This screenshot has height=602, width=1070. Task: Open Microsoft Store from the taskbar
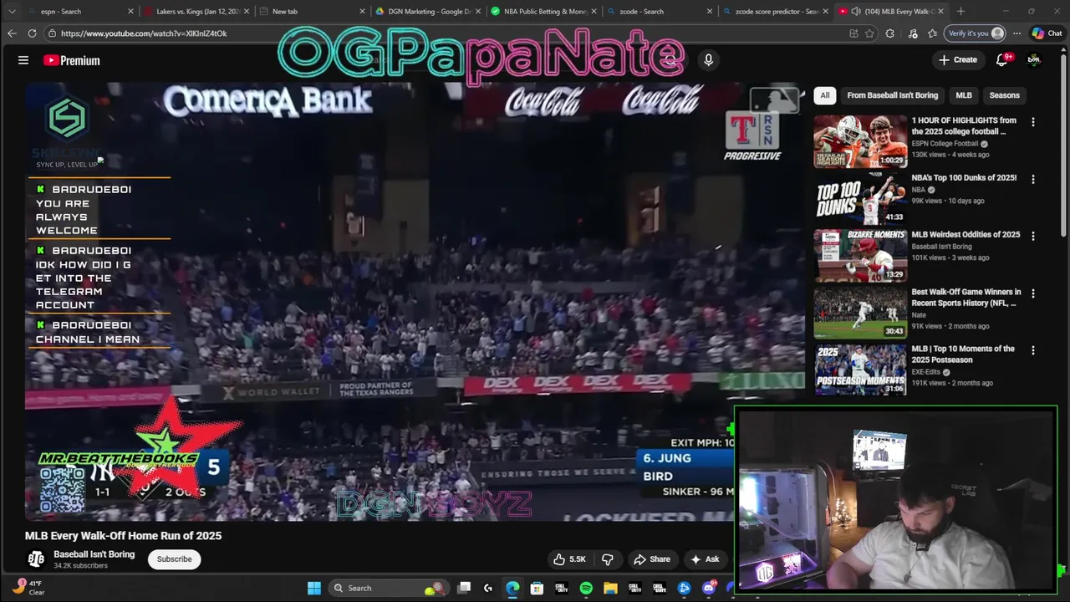(x=537, y=588)
